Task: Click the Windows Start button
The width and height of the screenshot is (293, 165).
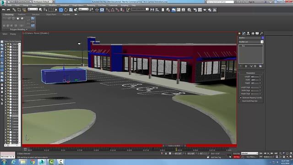Action: pos(4,162)
